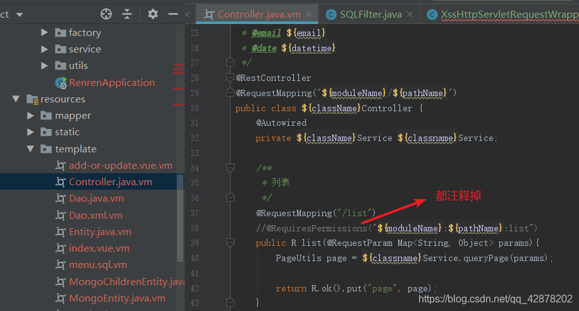
Task: Select the mapper folder
Action: coord(73,116)
